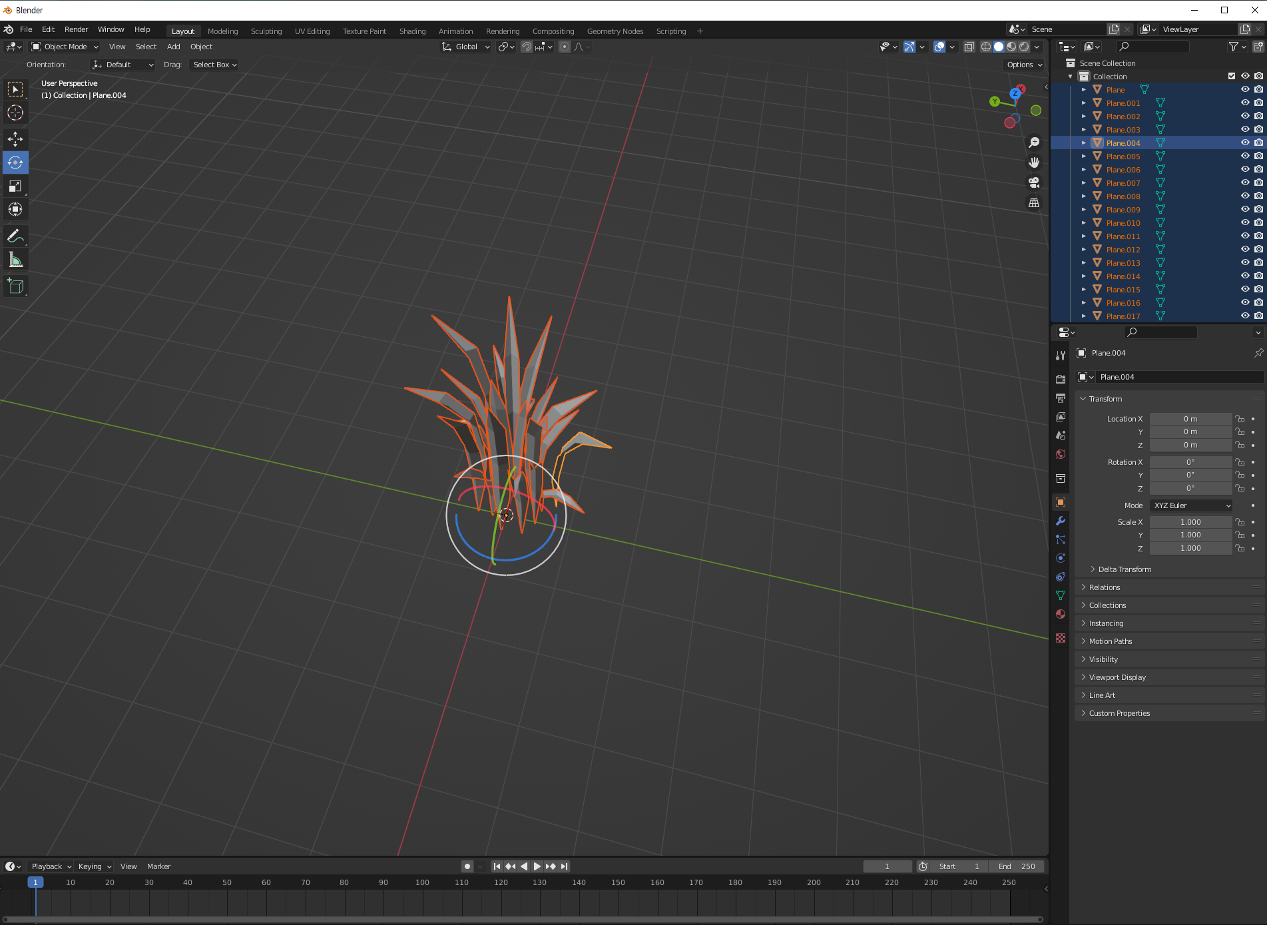1267x925 pixels.
Task: Activate the Cursor tool
Action: 15,113
